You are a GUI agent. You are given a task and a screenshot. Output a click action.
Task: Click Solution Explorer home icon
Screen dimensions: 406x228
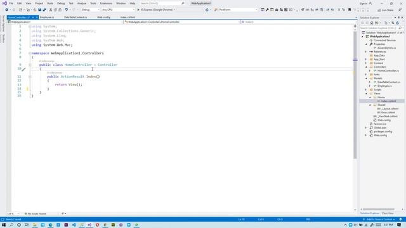point(372,23)
